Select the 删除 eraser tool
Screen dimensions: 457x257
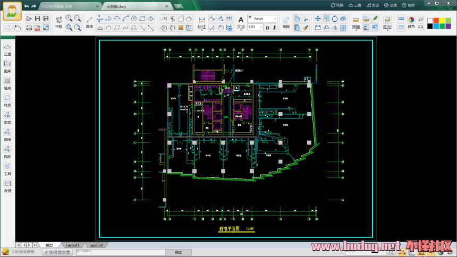[286, 22]
